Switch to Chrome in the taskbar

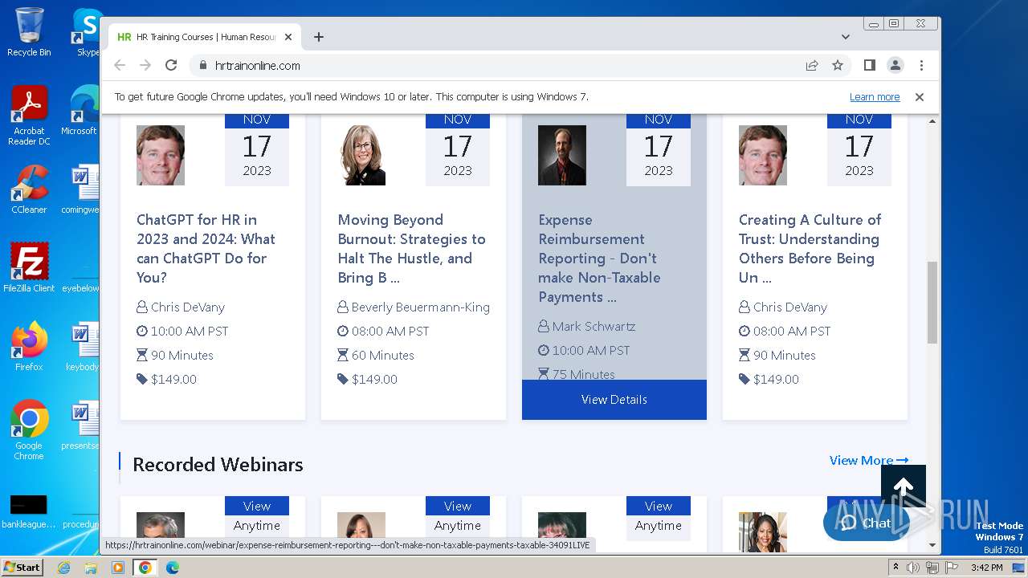[145, 568]
